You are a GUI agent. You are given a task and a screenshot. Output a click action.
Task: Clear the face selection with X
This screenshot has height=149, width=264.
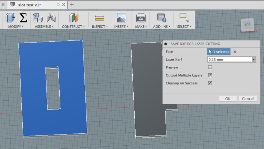pyautogui.click(x=235, y=52)
